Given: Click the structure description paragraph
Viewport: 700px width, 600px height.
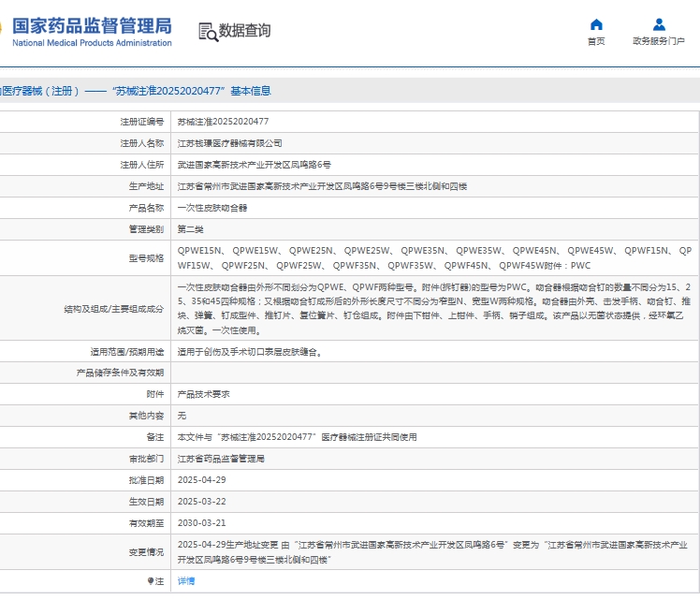Looking at the screenshot, I should [x=434, y=309].
